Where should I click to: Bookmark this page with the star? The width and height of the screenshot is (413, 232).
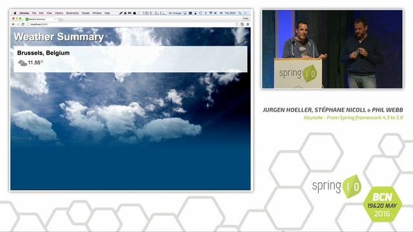pyautogui.click(x=237, y=24)
